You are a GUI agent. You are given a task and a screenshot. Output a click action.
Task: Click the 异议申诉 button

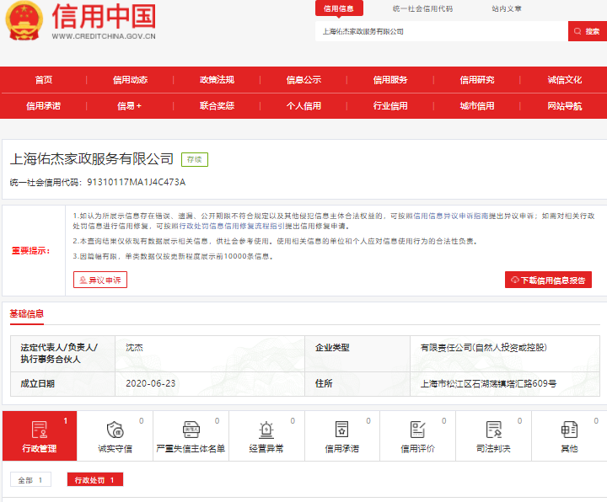[x=100, y=280]
